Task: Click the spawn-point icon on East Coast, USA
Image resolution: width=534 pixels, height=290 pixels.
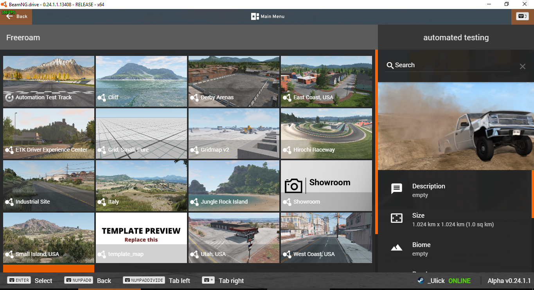Action: click(287, 97)
